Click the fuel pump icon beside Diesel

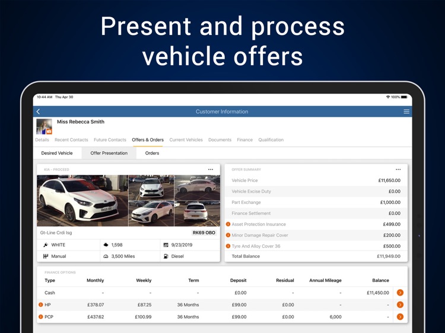[166, 256]
